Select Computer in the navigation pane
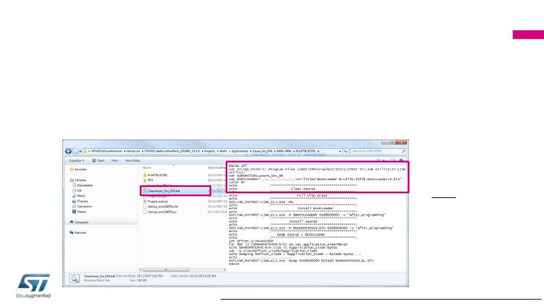Viewport: 544px width, 306px height. (81, 222)
